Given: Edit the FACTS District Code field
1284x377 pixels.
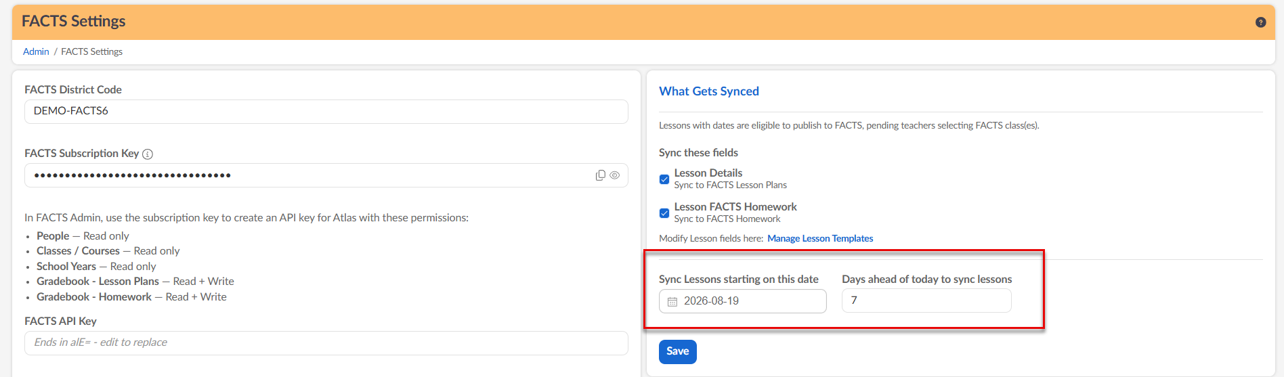Looking at the screenshot, I should coord(326,112).
